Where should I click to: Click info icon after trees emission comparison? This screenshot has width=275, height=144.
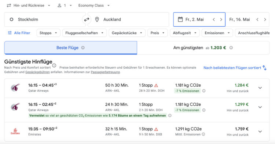170,115
